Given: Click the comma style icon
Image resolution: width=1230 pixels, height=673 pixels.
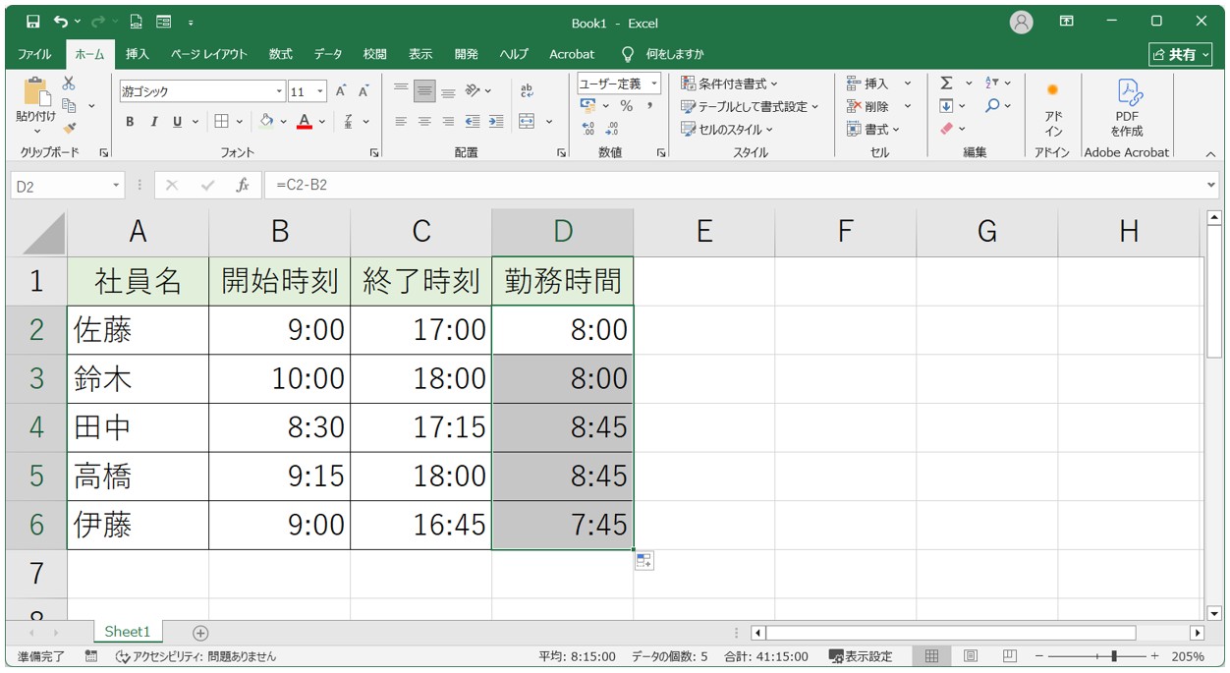Looking at the screenshot, I should (x=649, y=106).
